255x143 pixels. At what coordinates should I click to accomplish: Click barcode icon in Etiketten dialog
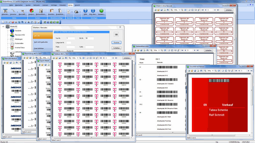[116, 34]
